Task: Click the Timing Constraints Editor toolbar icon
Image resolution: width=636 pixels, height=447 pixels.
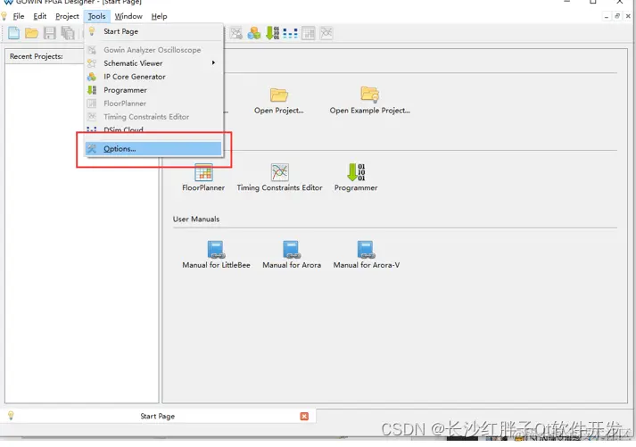Action: tap(326, 33)
